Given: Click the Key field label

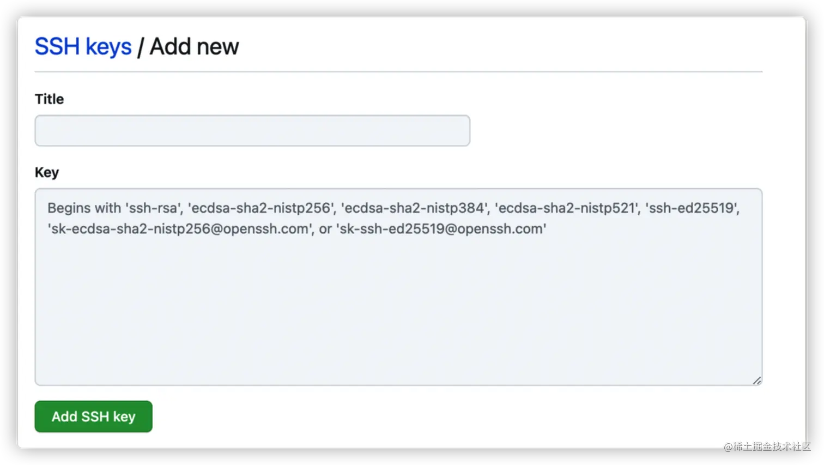Looking at the screenshot, I should [46, 172].
